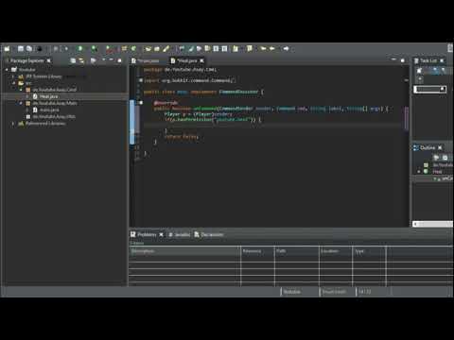Viewport: 454px width, 340px height.
Task: Sort problems by Path column header
Action: pos(297,251)
